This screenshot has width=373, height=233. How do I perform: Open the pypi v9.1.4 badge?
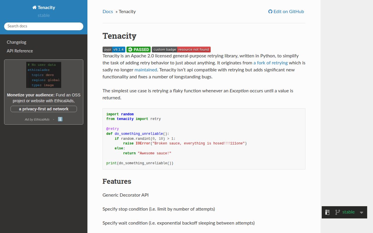click(x=114, y=50)
